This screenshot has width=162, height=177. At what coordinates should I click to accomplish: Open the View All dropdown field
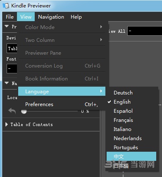tap(145, 31)
